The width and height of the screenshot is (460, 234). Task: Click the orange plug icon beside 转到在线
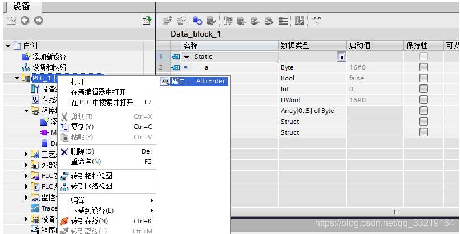pos(64,221)
